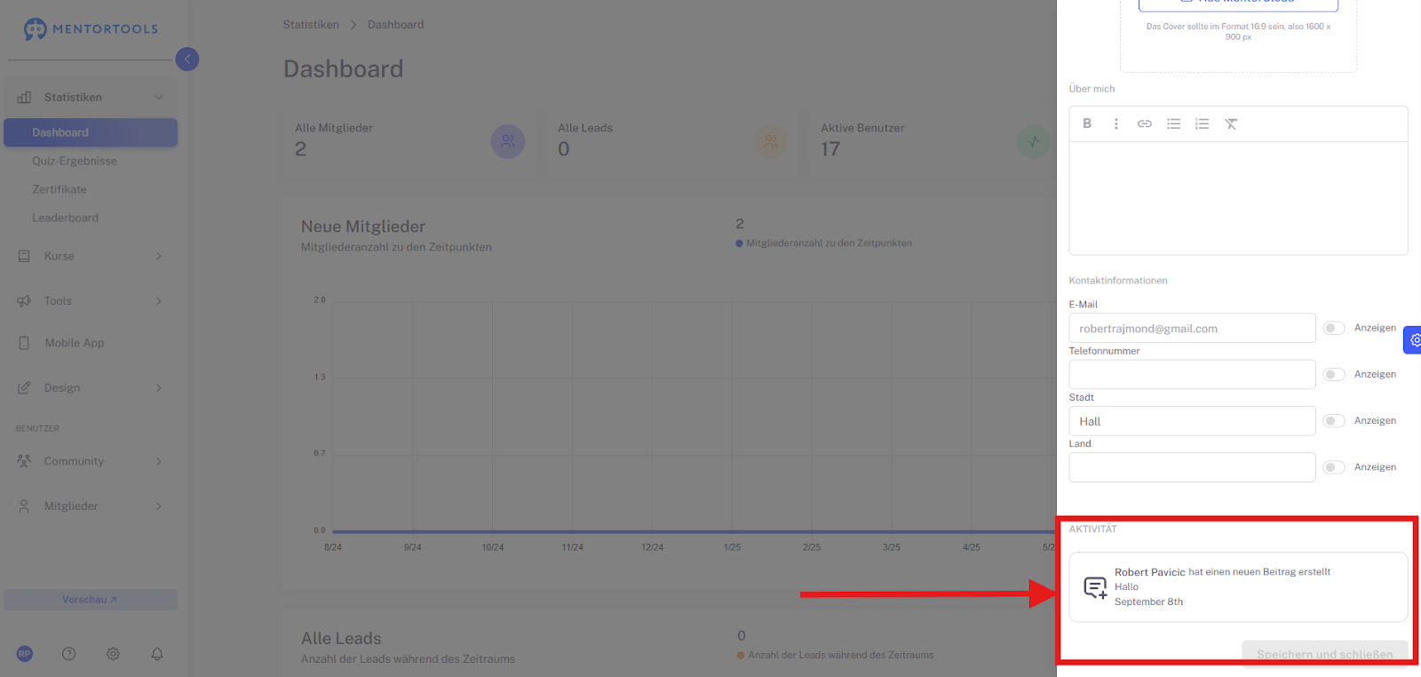Click the Mobile App phone icon
This screenshot has width=1421, height=677.
24,343
